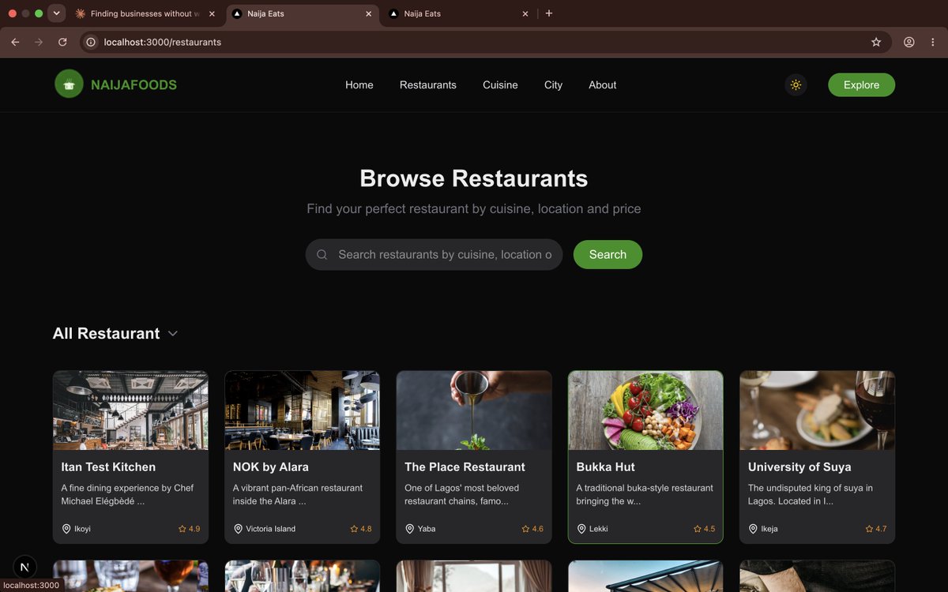The height and width of the screenshot is (592, 948).
Task: Click the University of Suya title
Action: pyautogui.click(x=799, y=466)
